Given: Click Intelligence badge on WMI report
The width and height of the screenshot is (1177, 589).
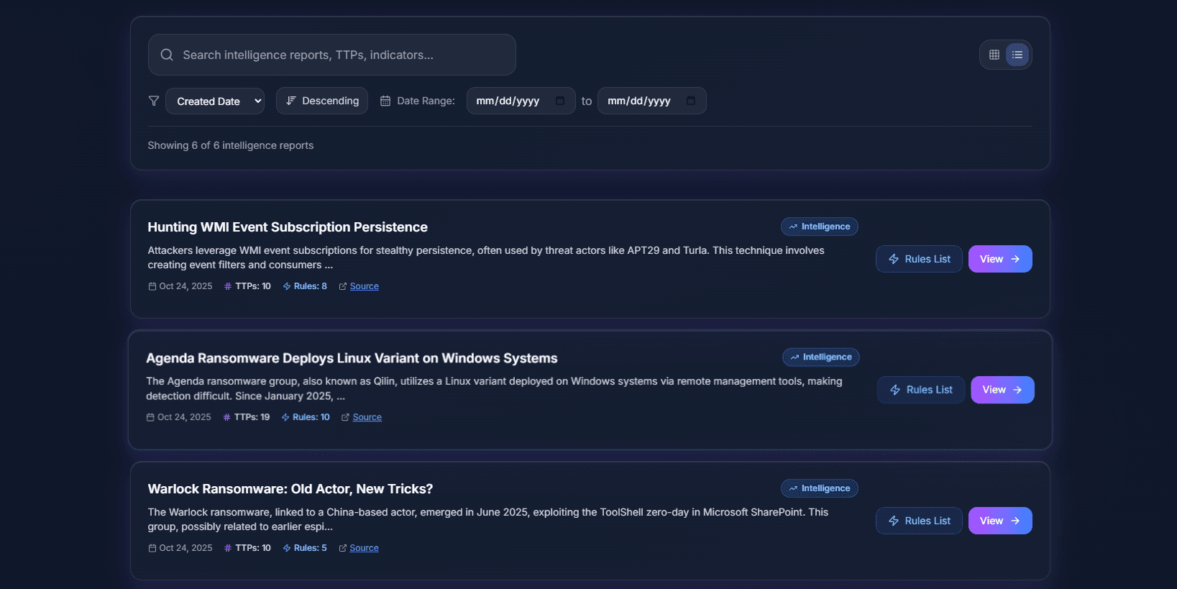Looking at the screenshot, I should click(819, 227).
